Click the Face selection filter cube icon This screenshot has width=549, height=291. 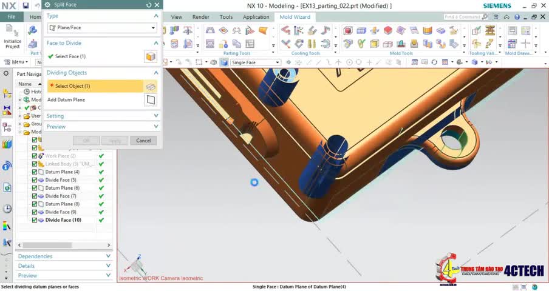(x=223, y=62)
